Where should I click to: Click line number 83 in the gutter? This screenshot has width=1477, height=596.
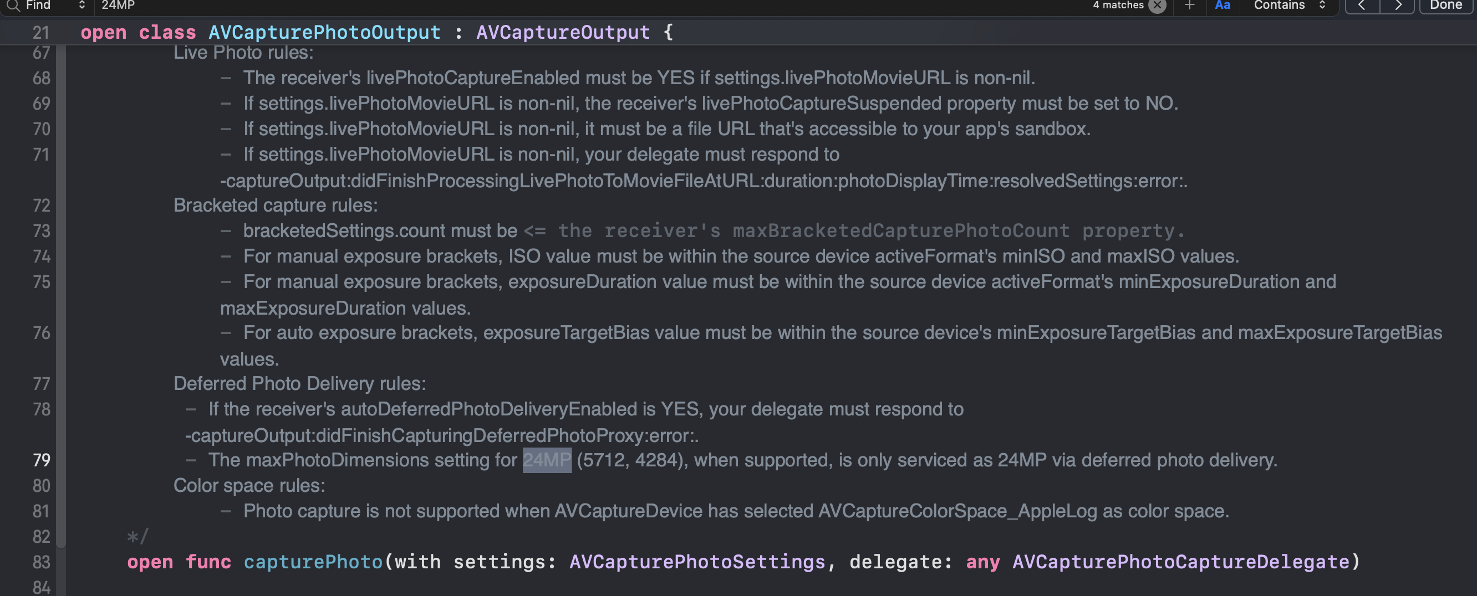(41, 562)
